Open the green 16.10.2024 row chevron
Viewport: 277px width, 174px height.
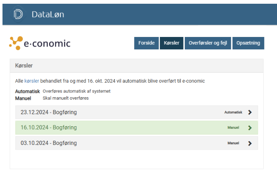click(250, 127)
